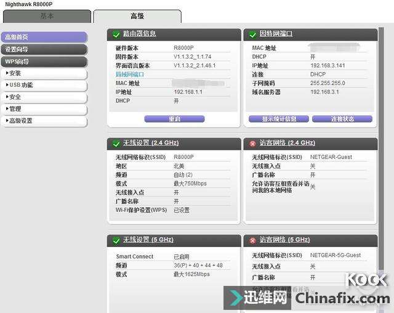Image resolution: width=394 pixels, height=313 pixels.
Task: Click the 连接状态 button
Action: 342,119
